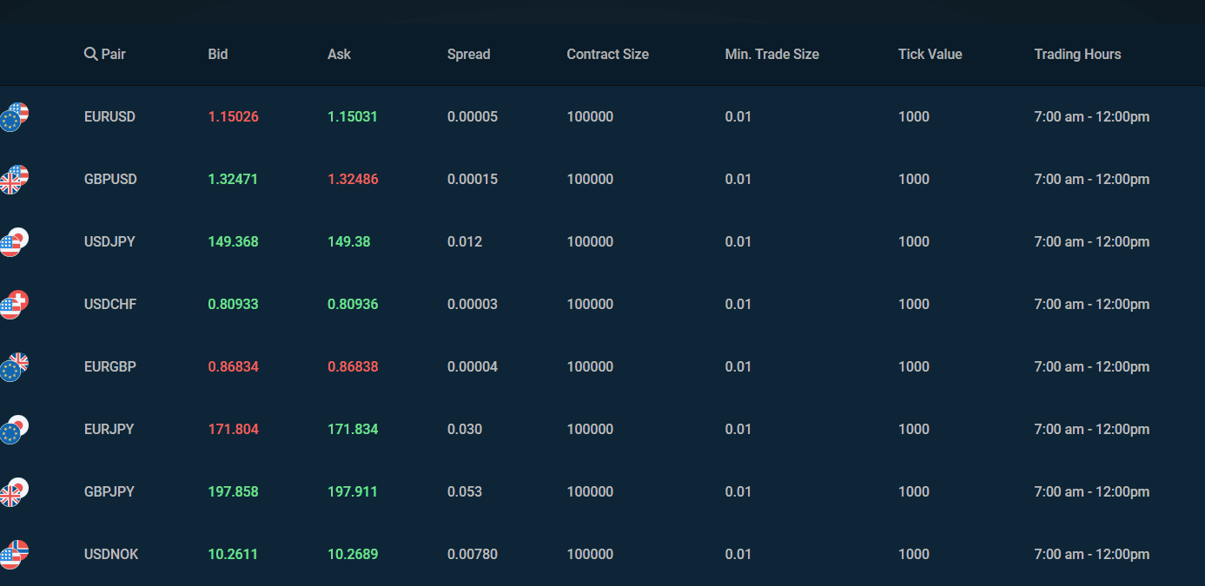This screenshot has height=586, width=1205.
Task: Click the GBPUSD ask price
Action: click(x=353, y=179)
